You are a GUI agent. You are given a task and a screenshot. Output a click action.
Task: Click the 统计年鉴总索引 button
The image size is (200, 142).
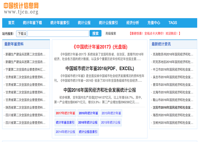pyautogui.click(x=65, y=123)
